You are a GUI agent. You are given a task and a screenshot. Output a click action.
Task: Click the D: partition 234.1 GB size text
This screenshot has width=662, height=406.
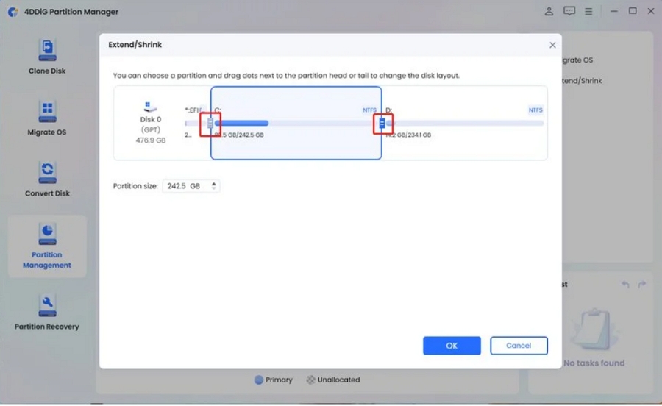tap(408, 135)
